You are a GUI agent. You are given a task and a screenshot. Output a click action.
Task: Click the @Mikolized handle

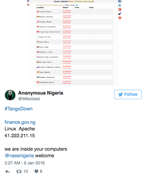click(29, 99)
